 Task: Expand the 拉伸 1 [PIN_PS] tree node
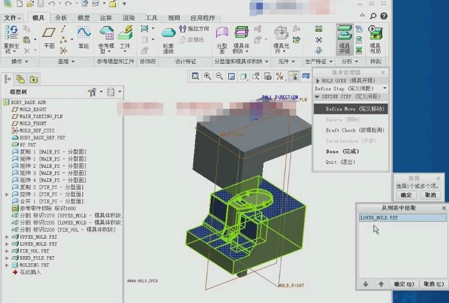point(7,194)
